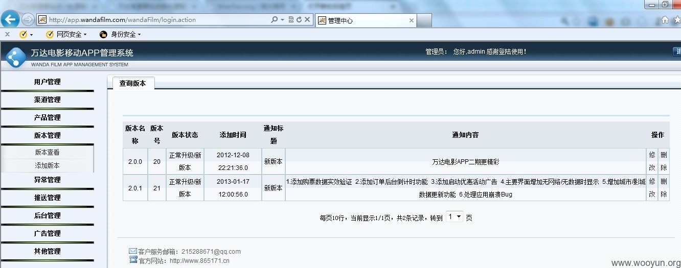The width and height of the screenshot is (681, 268).
Task: Click the 2013-01-17 add time cell
Action: (233, 188)
